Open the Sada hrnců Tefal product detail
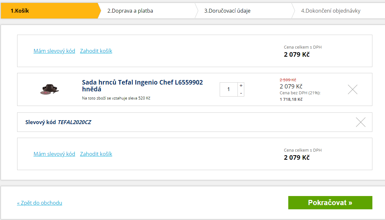The height and width of the screenshot is (220, 385). [x=141, y=82]
